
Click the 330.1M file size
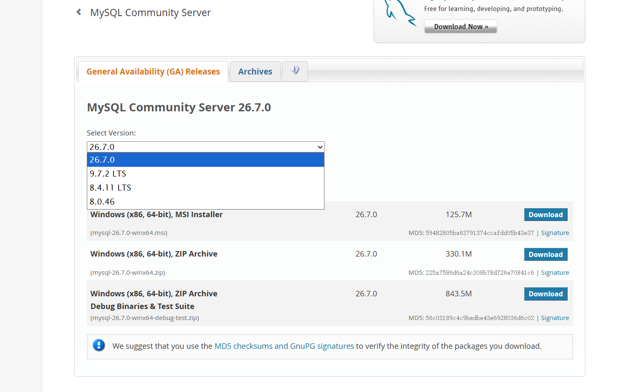click(x=459, y=254)
